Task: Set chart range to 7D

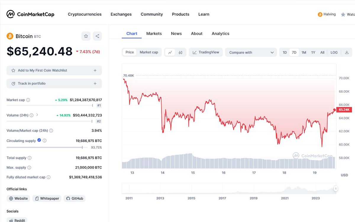Action: (294, 52)
